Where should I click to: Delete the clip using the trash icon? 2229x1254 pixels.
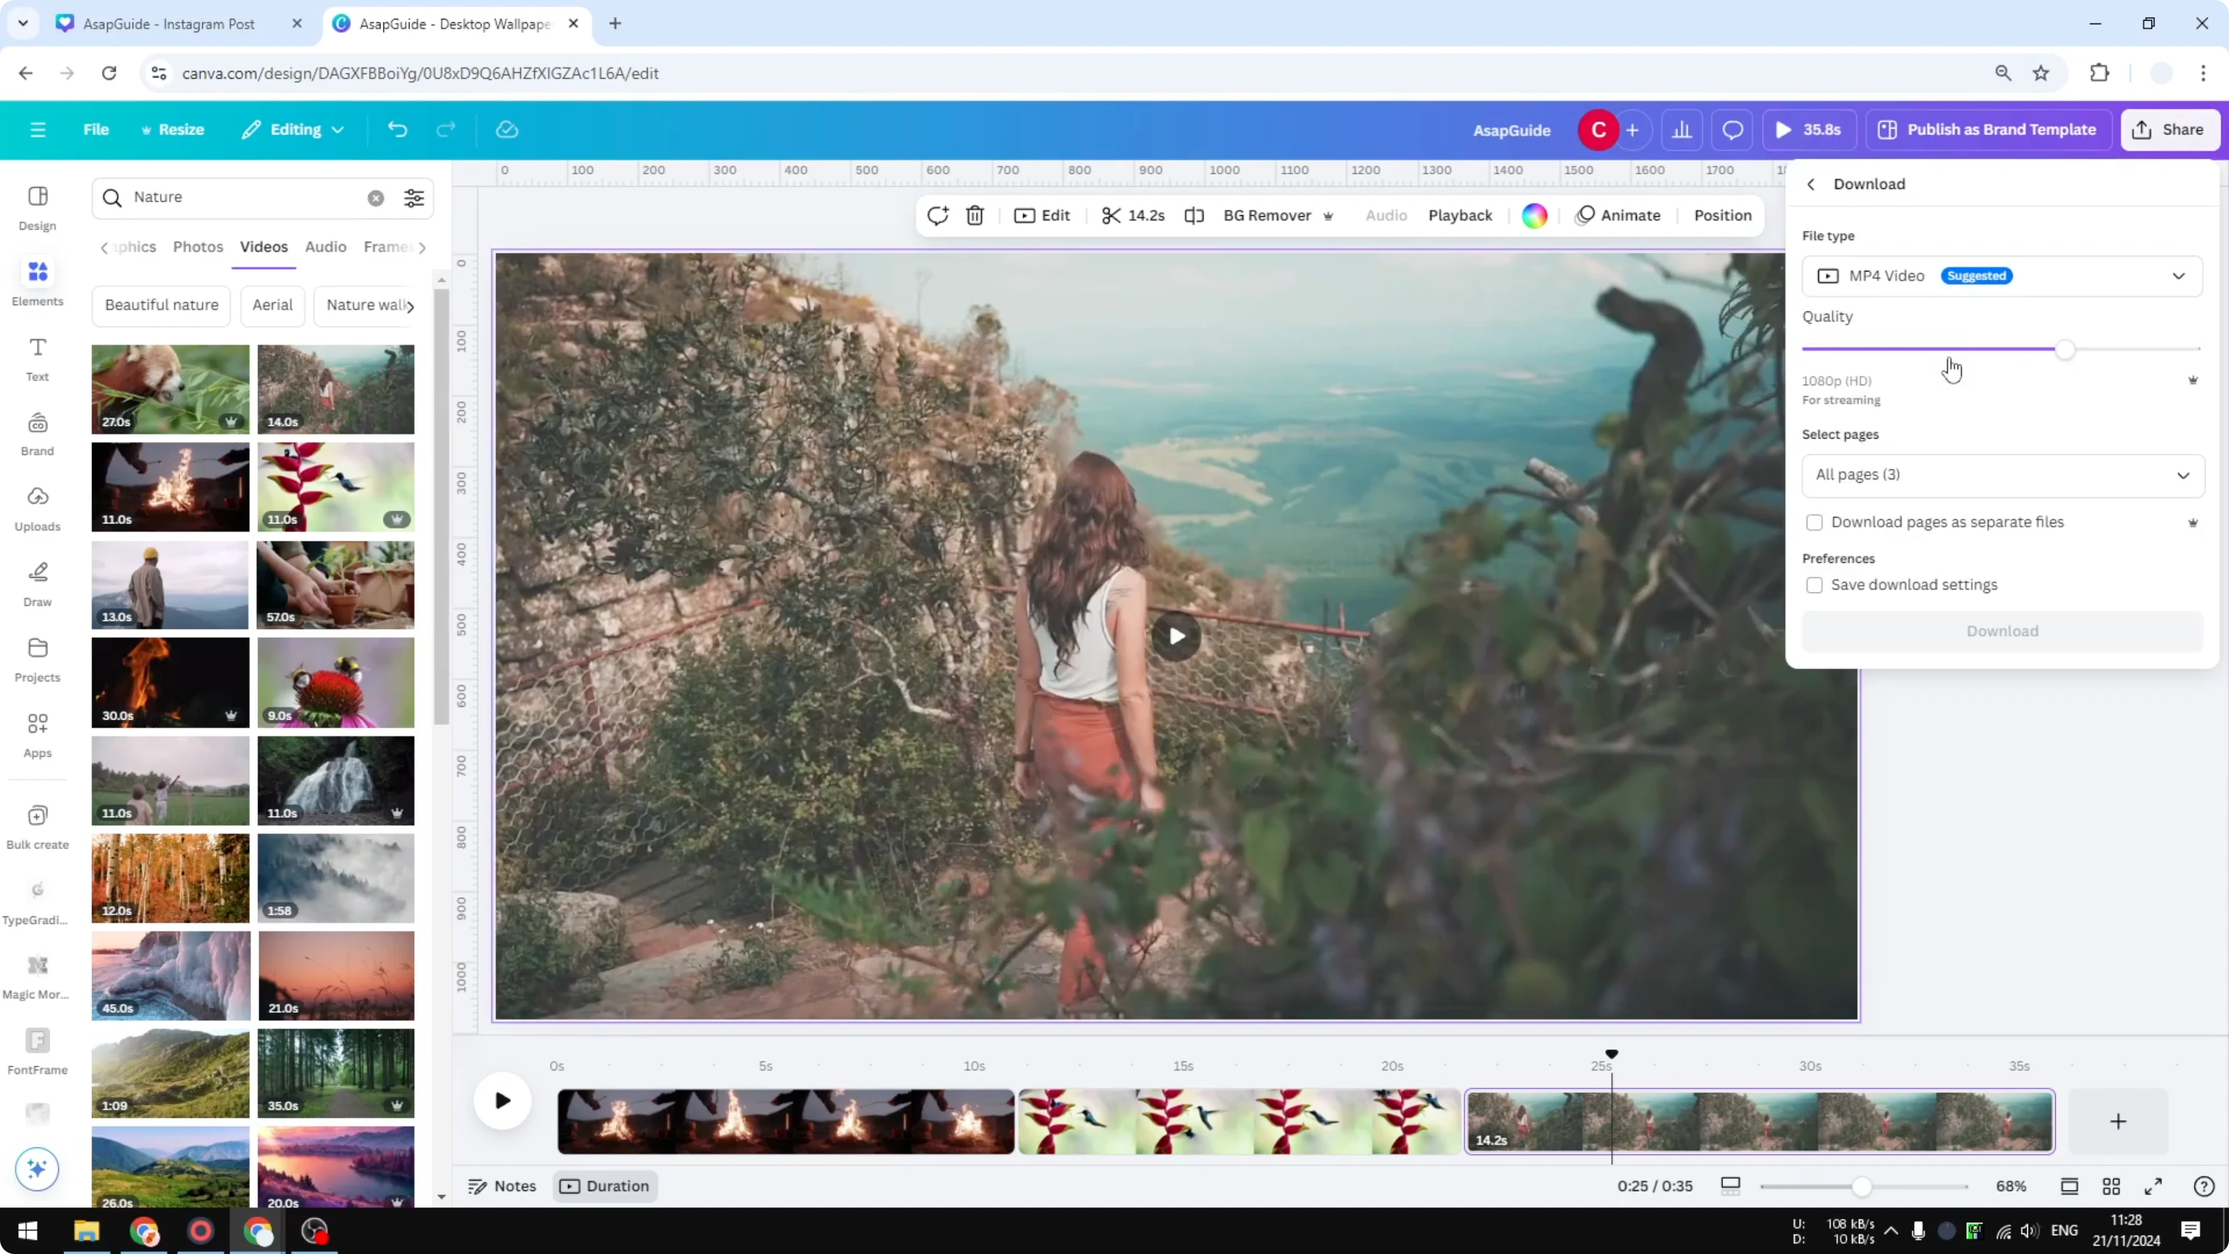point(975,216)
